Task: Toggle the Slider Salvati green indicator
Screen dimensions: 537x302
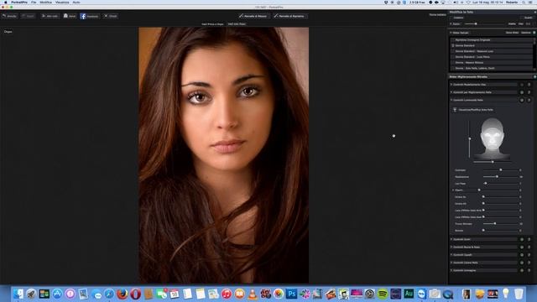Action: pos(534,33)
